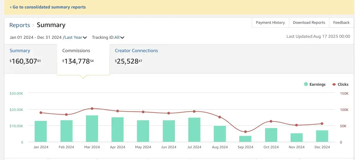Select the Commissions tab

(x=76, y=51)
